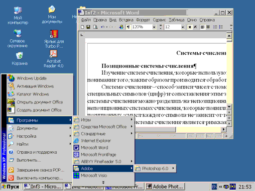
Task: Click the horizontal scrollbar right arrow in Word
Action: [x=224, y=129]
